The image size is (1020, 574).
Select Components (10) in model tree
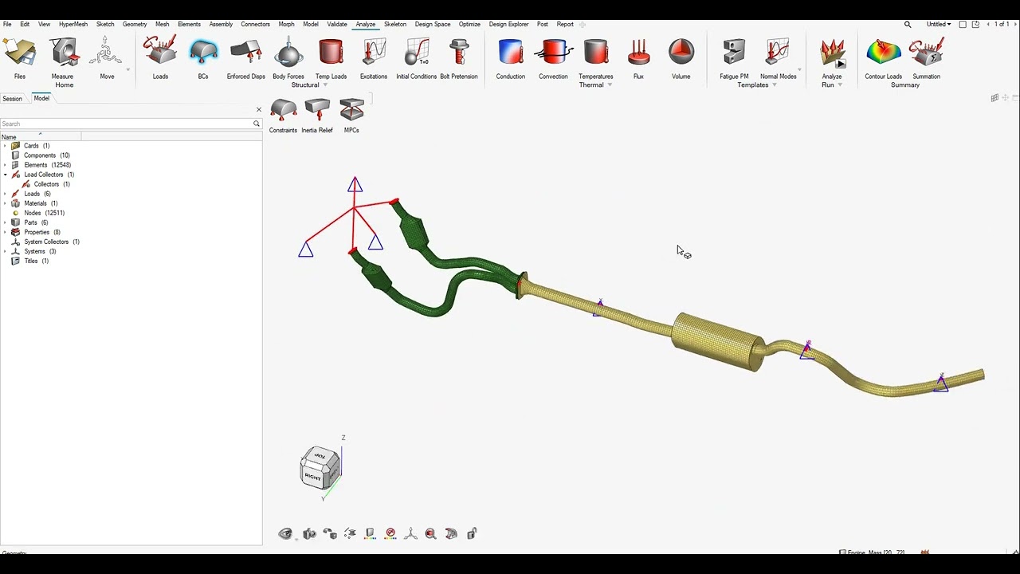(46, 155)
